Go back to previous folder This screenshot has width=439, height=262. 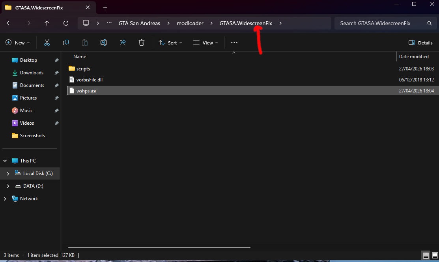[x=9, y=23]
